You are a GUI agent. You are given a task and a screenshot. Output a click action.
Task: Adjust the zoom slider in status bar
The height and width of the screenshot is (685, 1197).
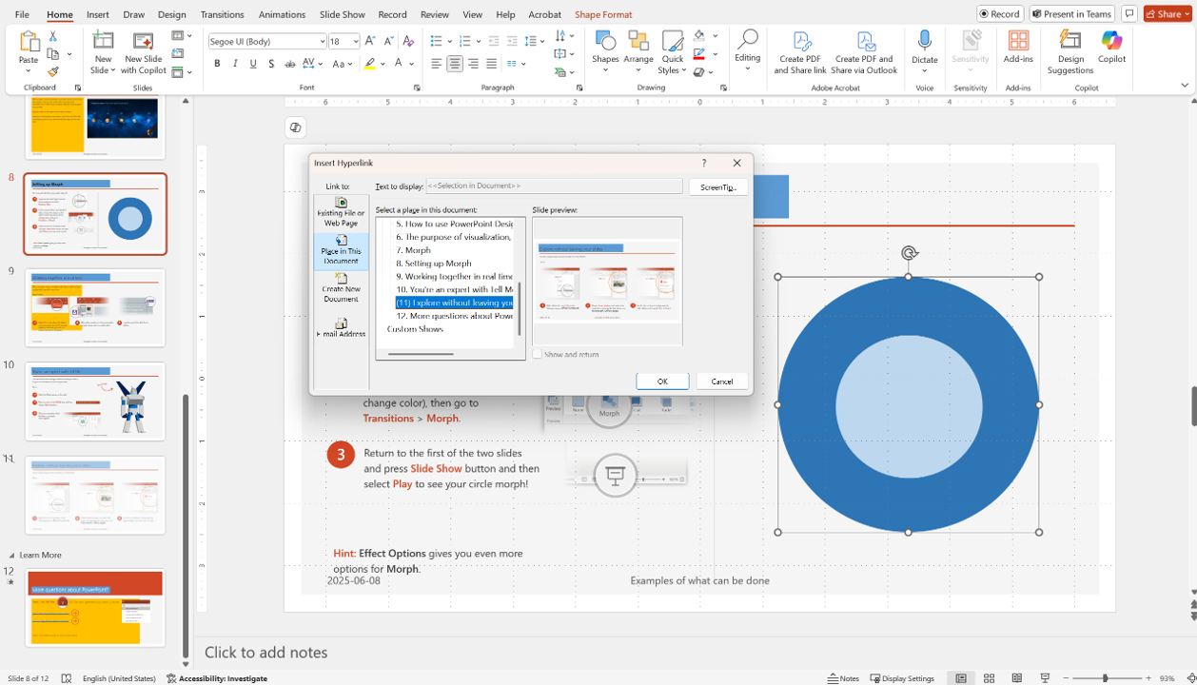(1106, 678)
